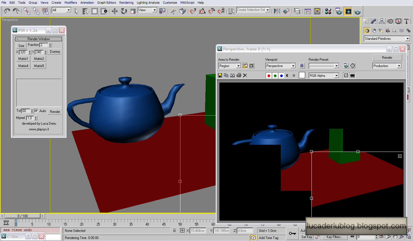Click the Matrix5 button
This screenshot has height=241, width=413.
click(39, 66)
